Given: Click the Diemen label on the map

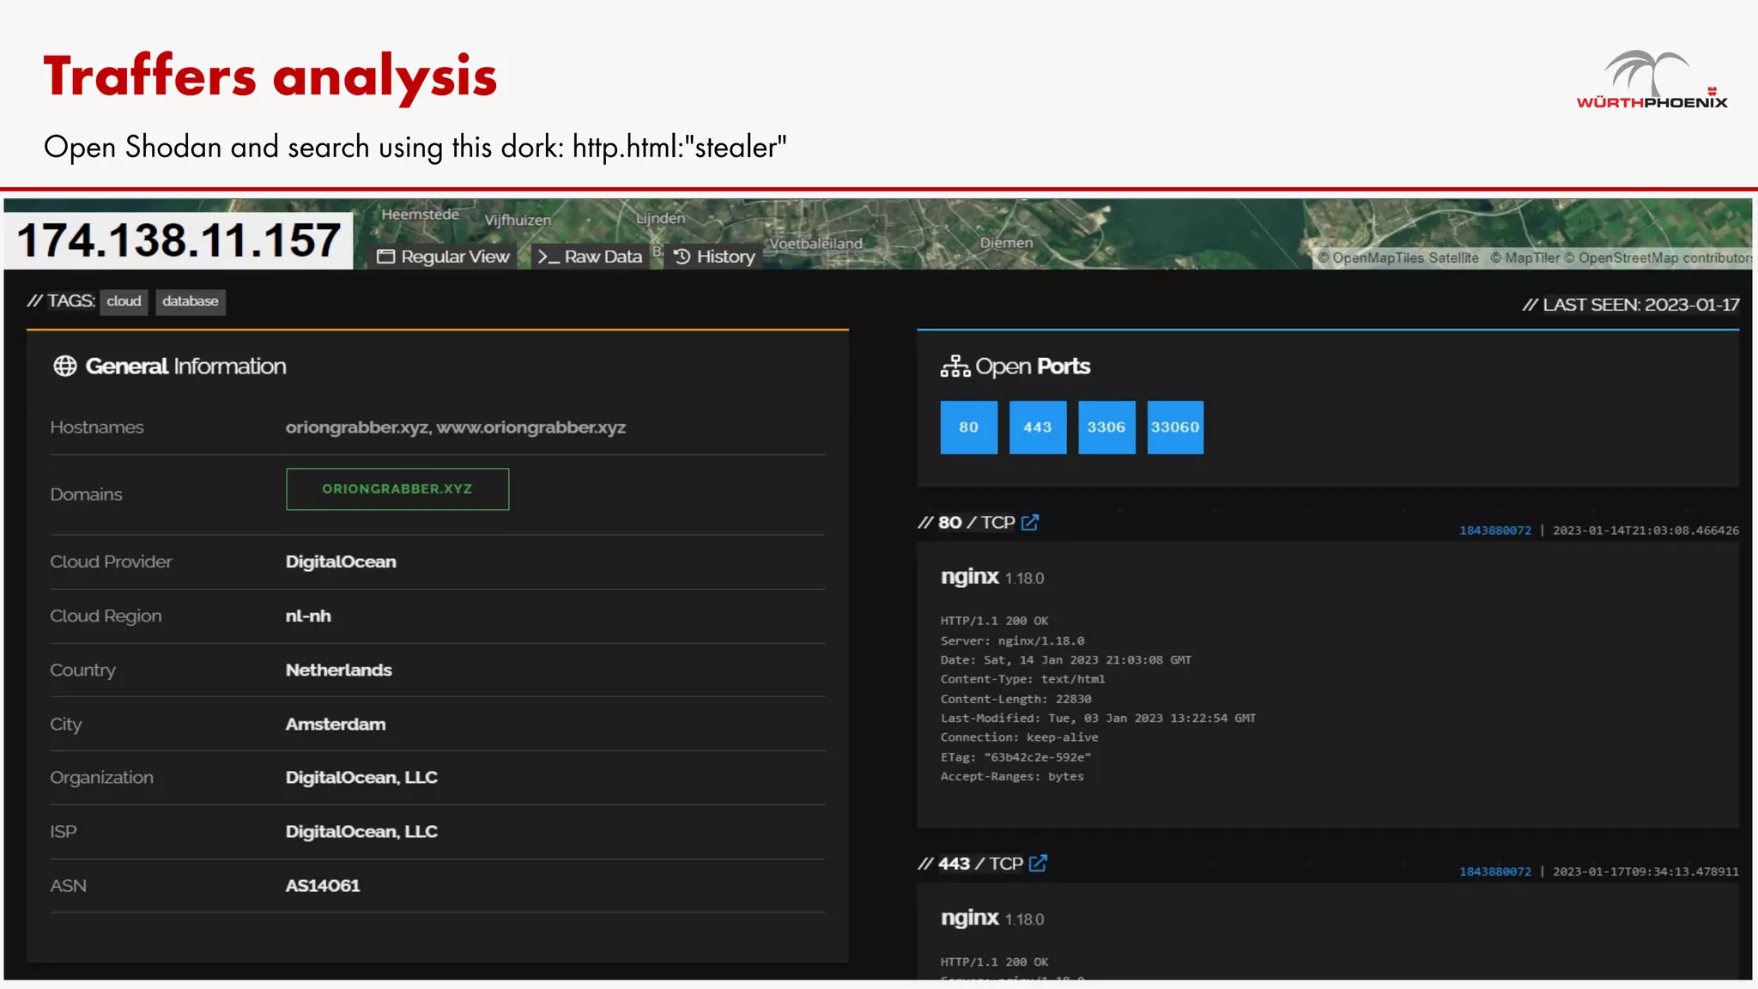Looking at the screenshot, I should point(1007,243).
